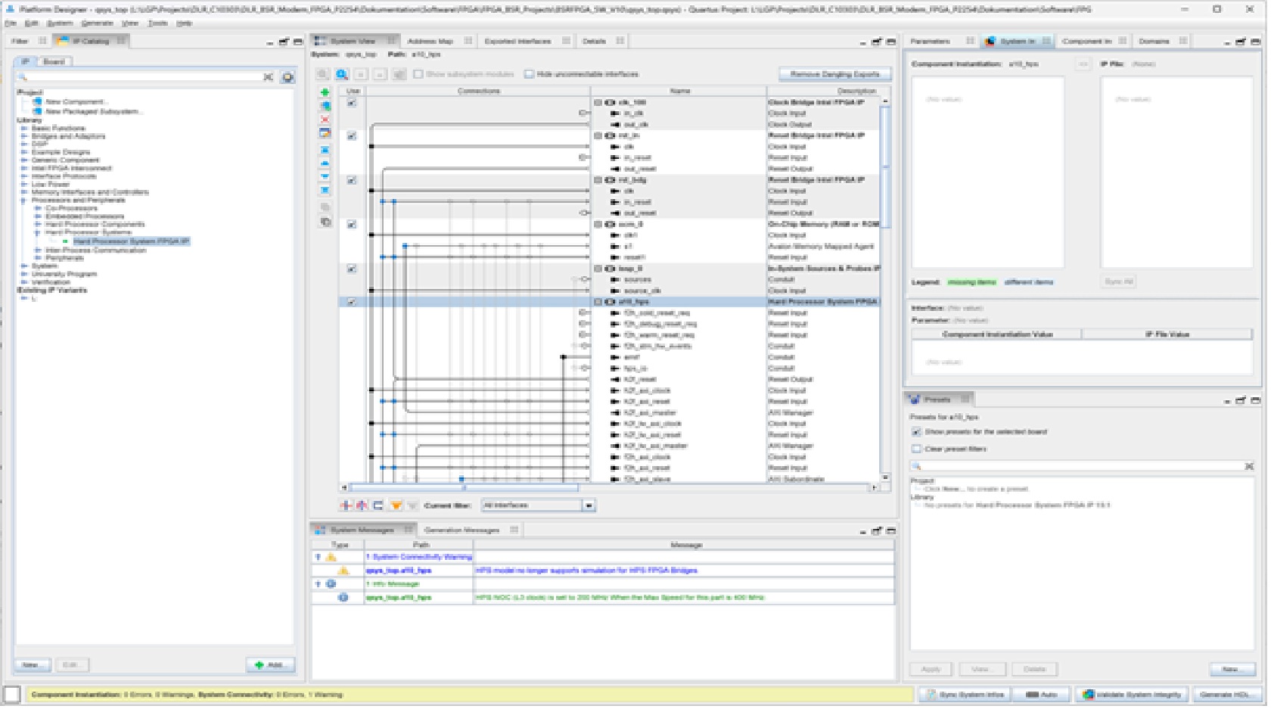Clear the IP Catalog search field
The image size is (1271, 712).
click(268, 77)
